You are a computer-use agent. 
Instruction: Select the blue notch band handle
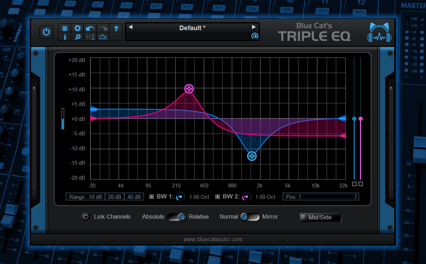(252, 156)
